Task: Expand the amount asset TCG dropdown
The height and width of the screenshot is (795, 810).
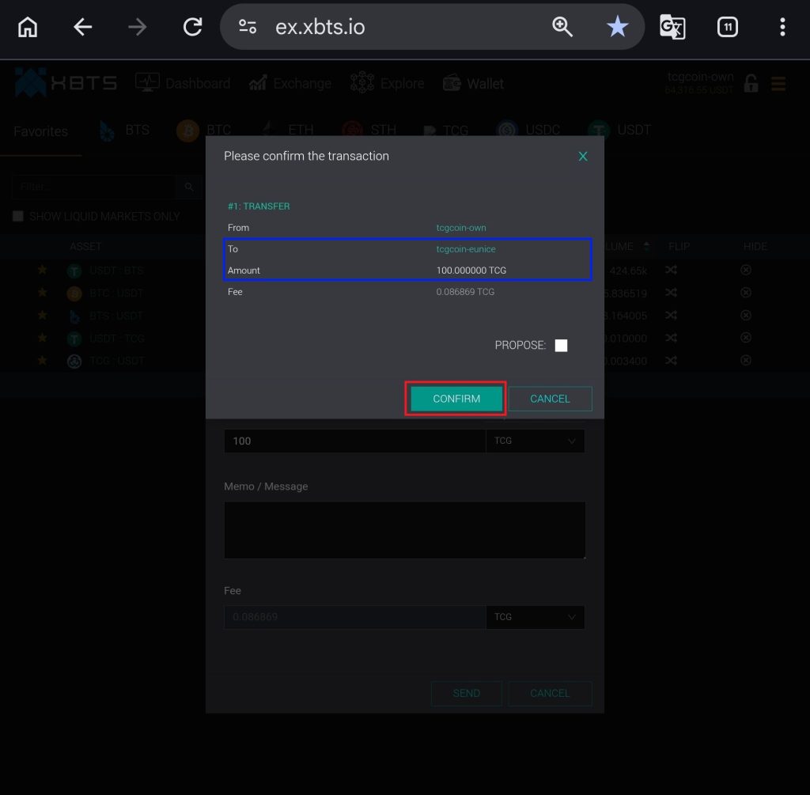Action: pos(535,441)
